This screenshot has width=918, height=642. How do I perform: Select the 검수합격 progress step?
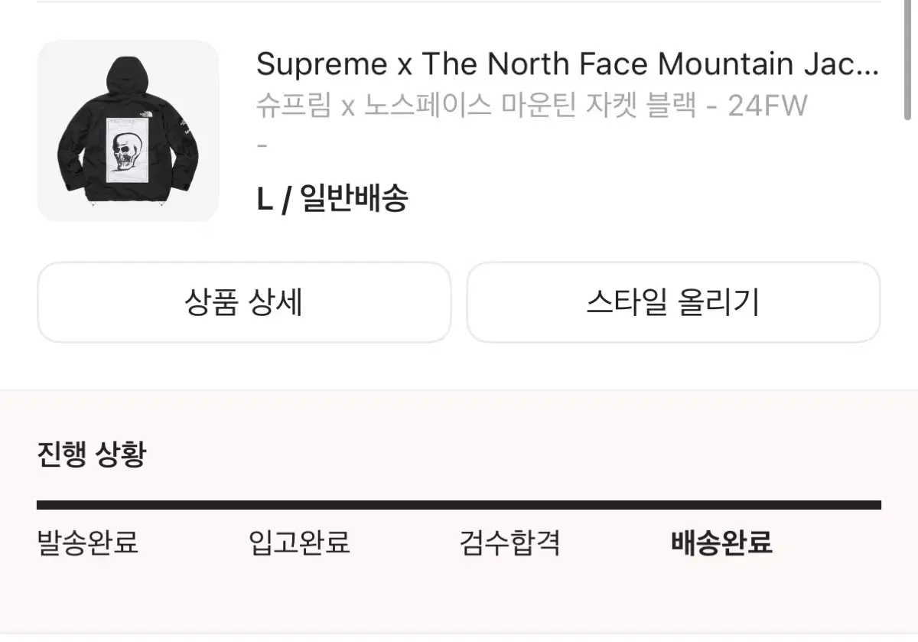click(509, 543)
